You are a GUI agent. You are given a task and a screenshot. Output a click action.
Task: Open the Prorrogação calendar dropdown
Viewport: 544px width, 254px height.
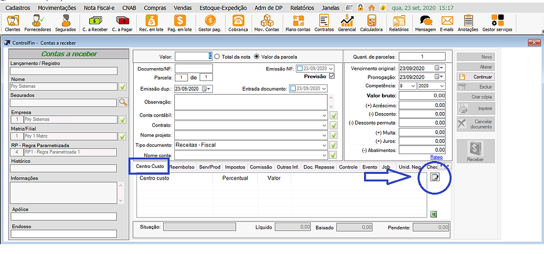click(x=440, y=77)
